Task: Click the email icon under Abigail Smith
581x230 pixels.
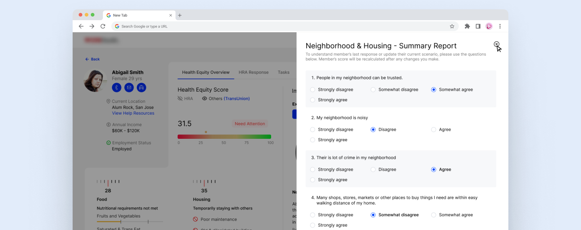Action: coord(129,88)
